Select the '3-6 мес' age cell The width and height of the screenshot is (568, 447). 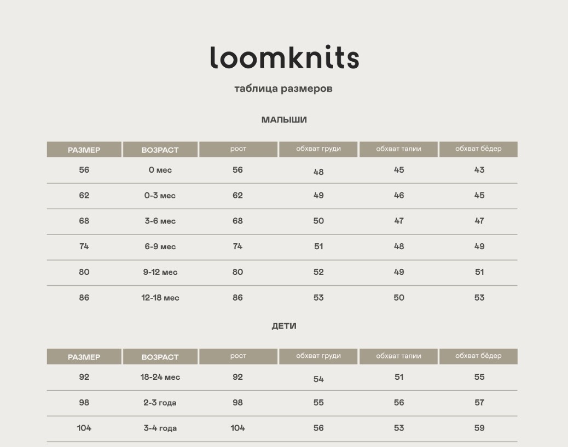click(x=160, y=221)
